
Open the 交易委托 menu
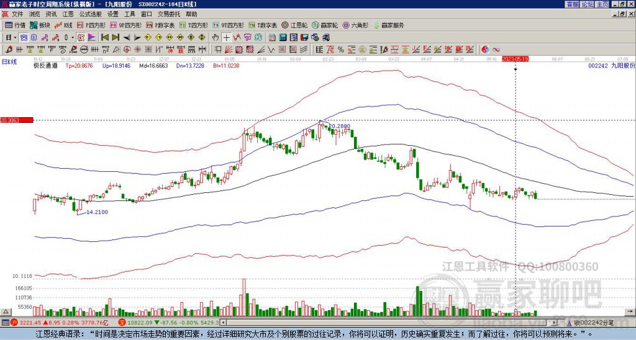(169, 14)
